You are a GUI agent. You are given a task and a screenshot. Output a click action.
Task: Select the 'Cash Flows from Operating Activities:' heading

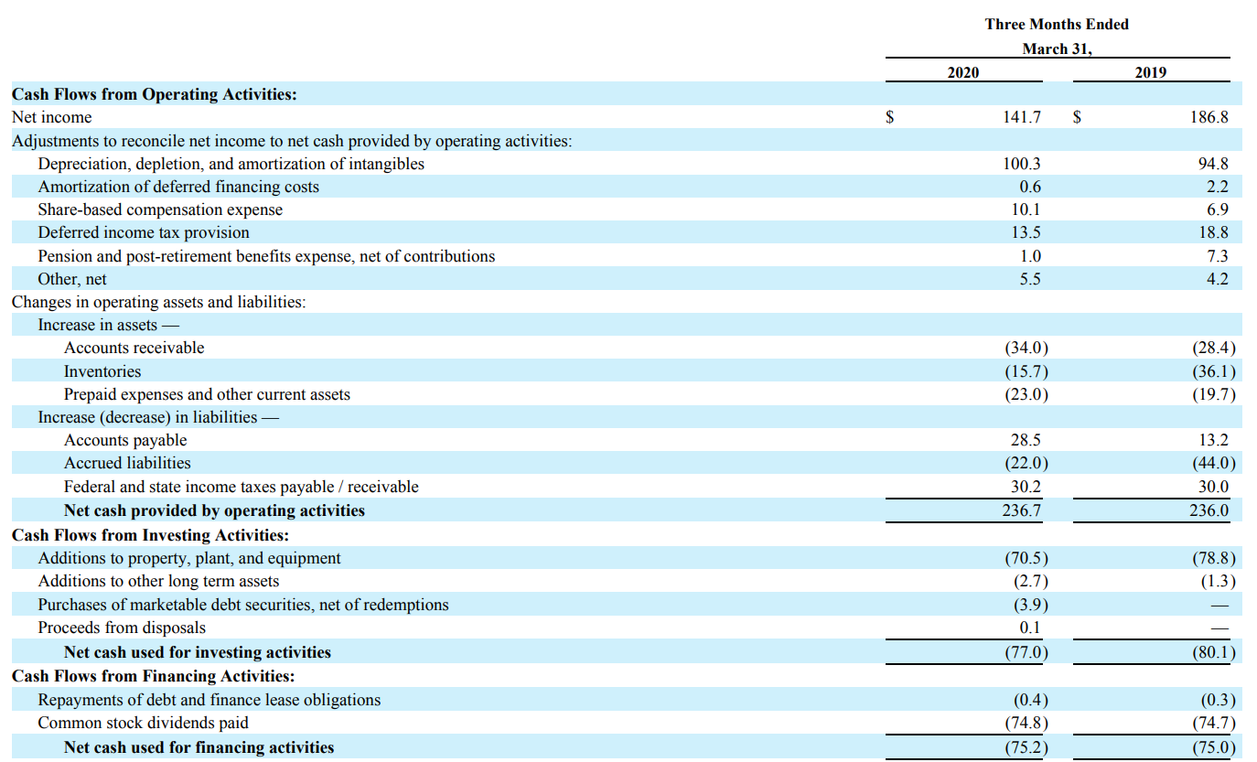tap(154, 94)
